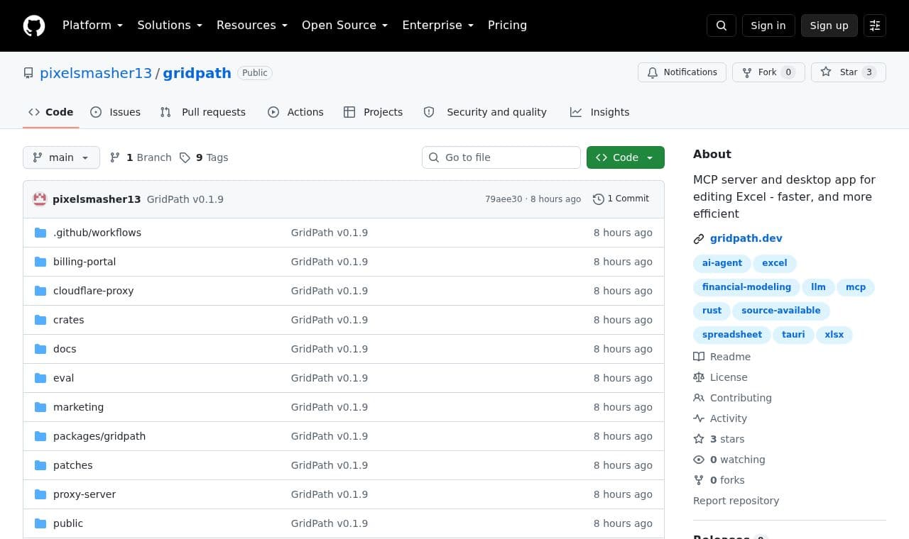This screenshot has height=539, width=909.
Task: Expand the Enterprise dropdown
Action: click(x=437, y=26)
